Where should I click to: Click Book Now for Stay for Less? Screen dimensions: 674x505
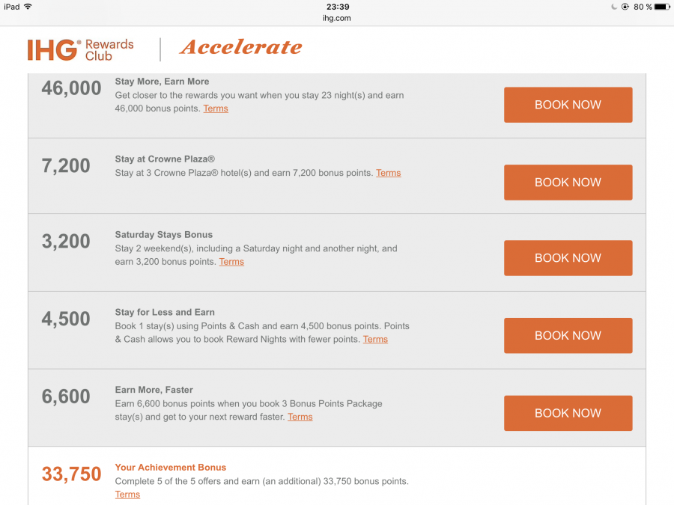[568, 335]
